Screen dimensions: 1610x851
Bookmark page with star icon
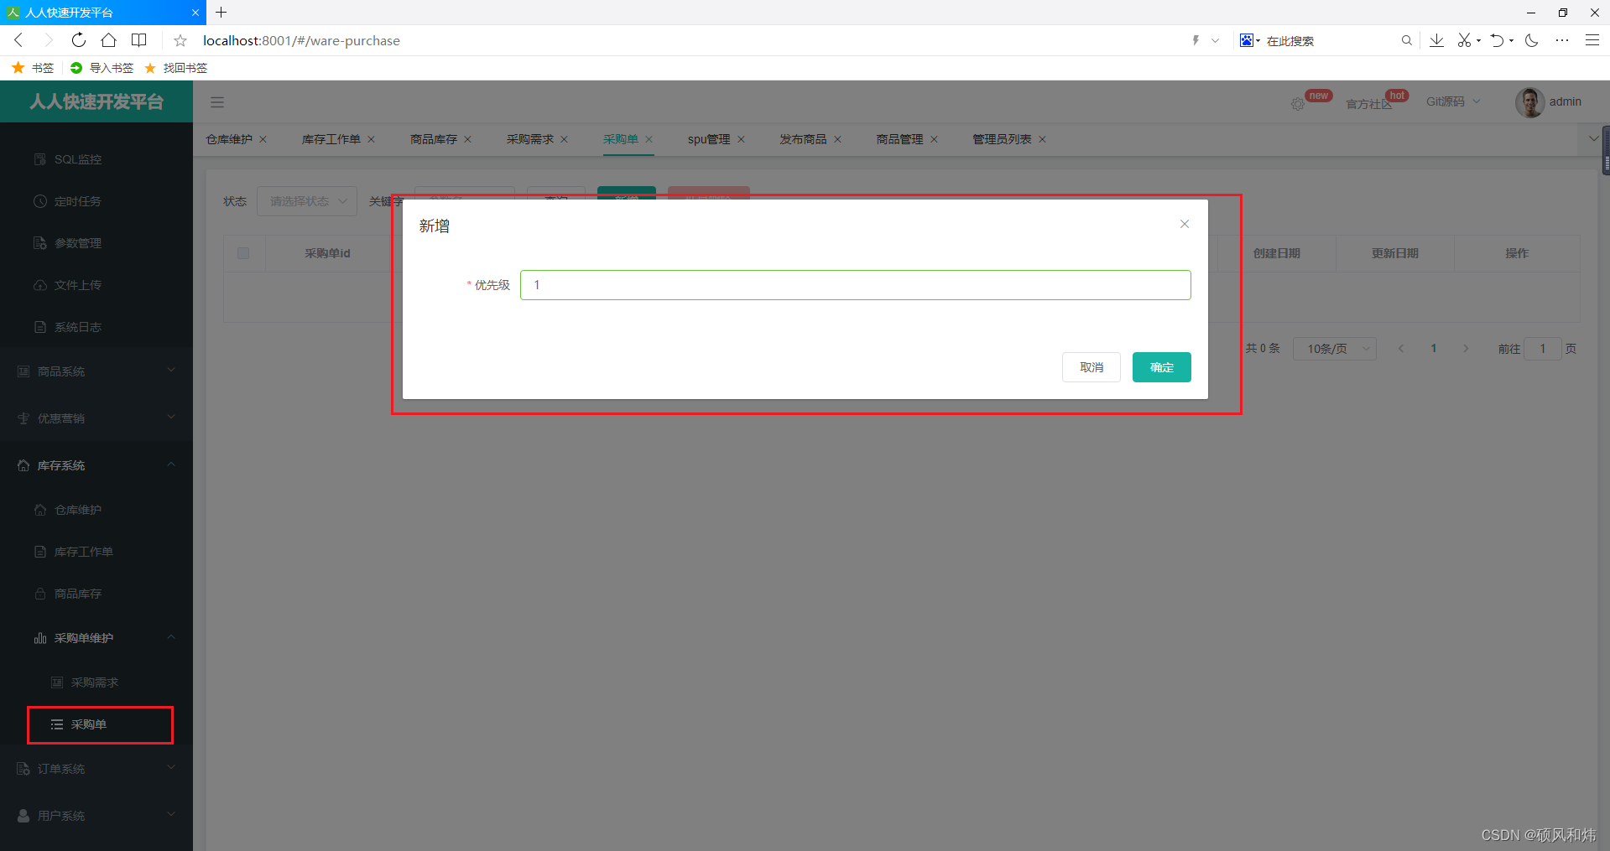[180, 40]
